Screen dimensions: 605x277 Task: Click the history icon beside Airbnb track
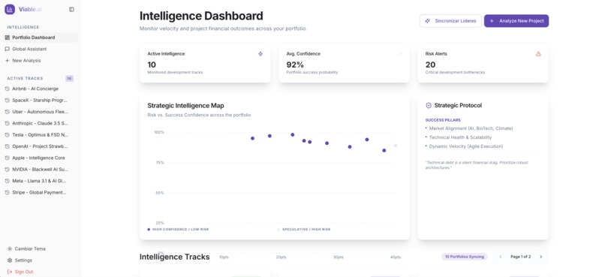[x=7, y=89]
